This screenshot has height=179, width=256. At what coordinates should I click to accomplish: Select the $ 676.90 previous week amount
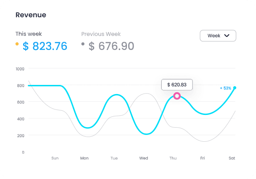click(111, 46)
